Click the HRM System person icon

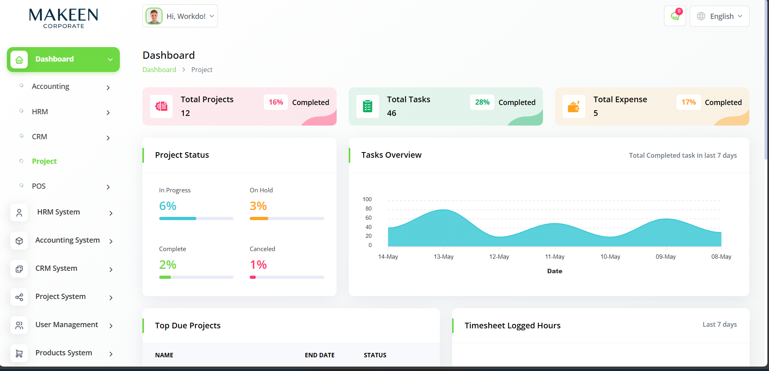19,212
